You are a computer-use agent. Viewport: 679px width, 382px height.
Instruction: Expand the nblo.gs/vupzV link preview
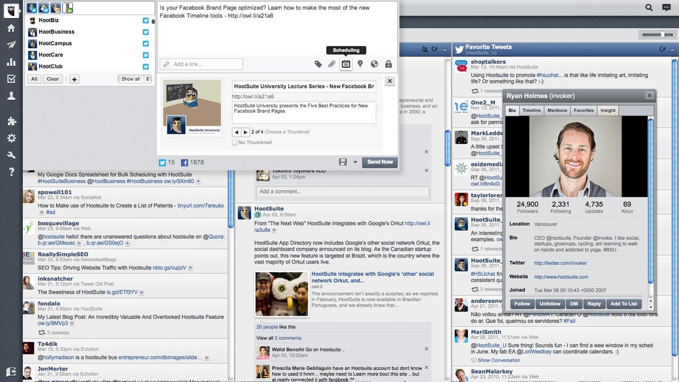(x=190, y=268)
